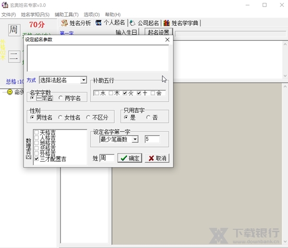Open the 姓名学知识(S) menu

[x=35, y=14]
